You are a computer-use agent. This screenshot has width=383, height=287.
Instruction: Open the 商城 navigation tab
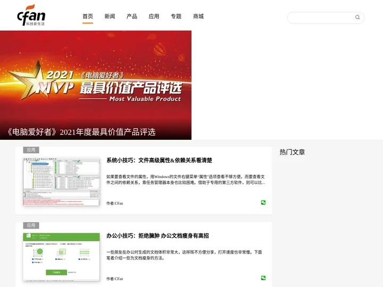coord(198,16)
